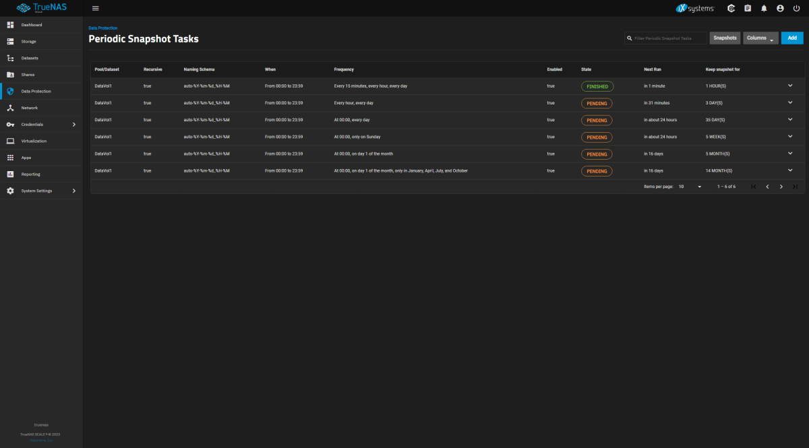Viewport: 809px width, 448px height.
Task: Open Virtualization using its laptop icon
Action: 10,141
